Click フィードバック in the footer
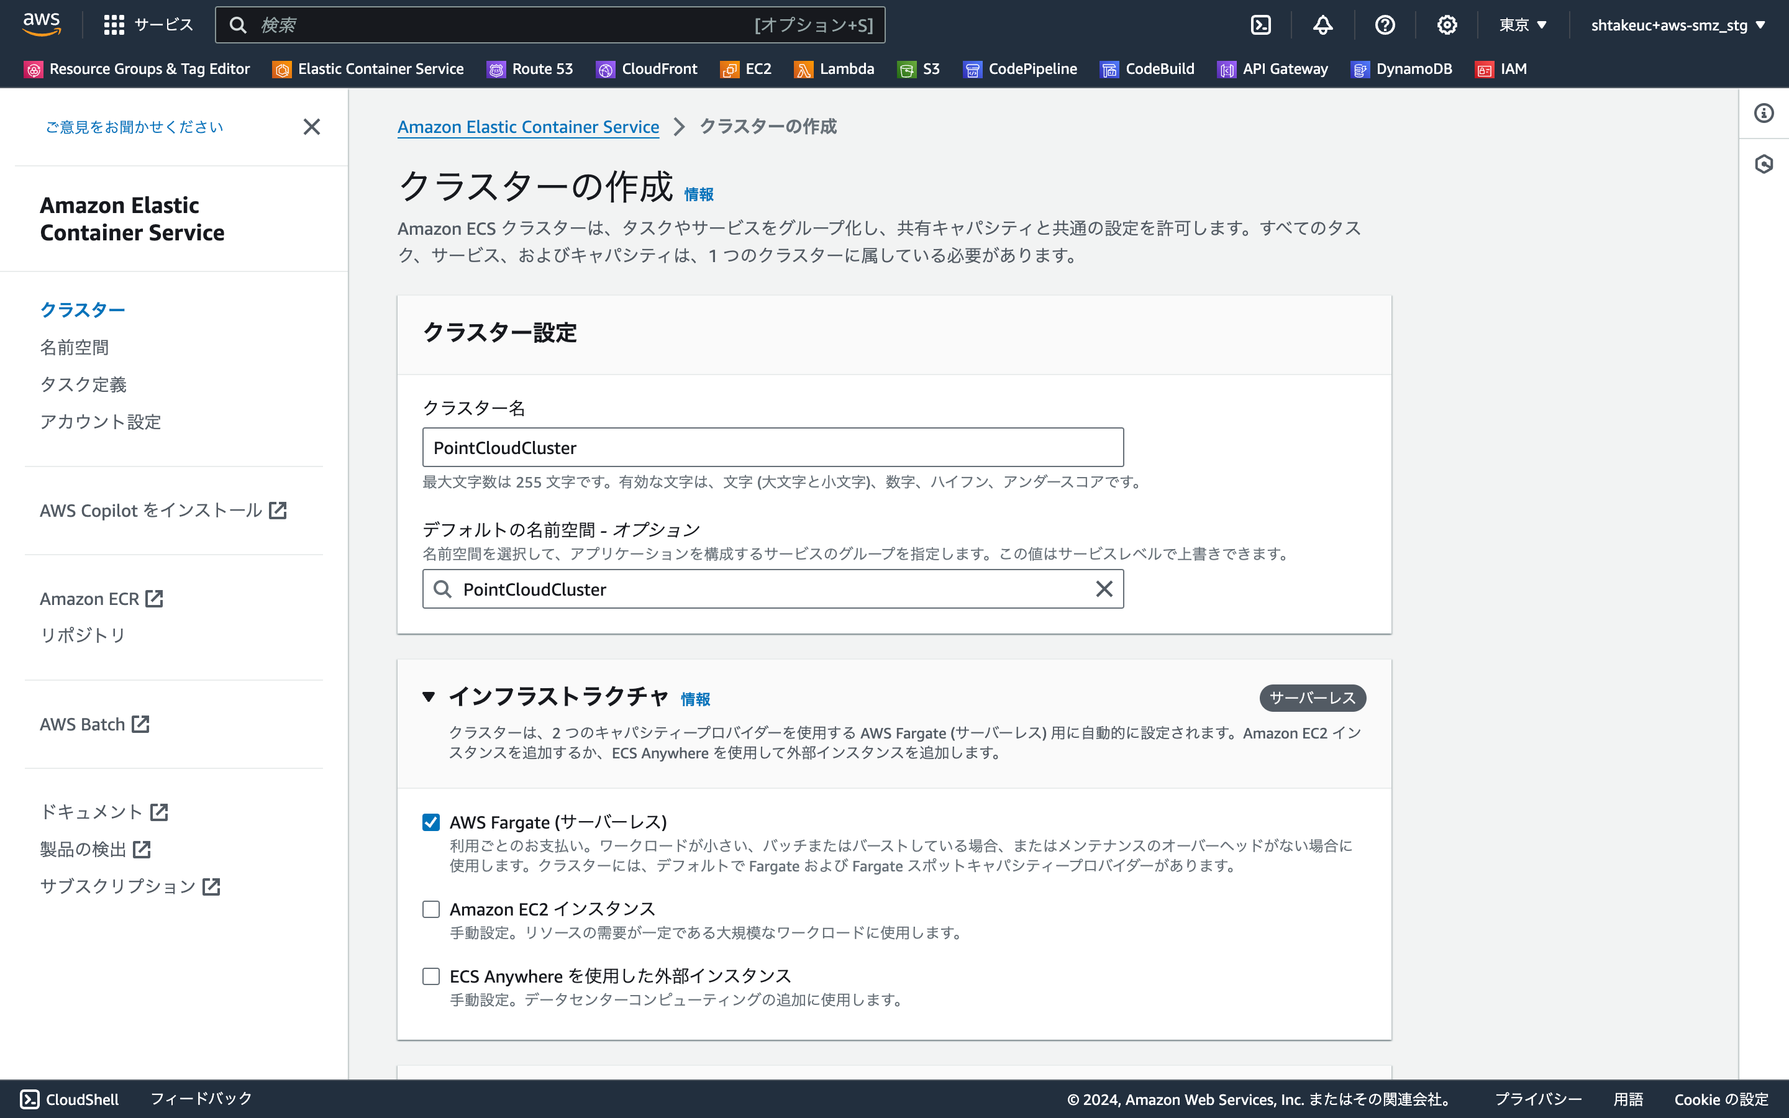Image resolution: width=1789 pixels, height=1118 pixels. coord(201,1099)
